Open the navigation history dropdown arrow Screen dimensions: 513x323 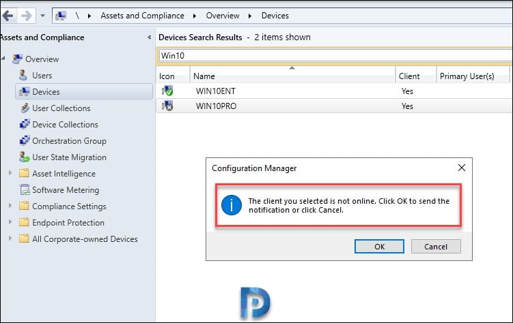tap(42, 16)
